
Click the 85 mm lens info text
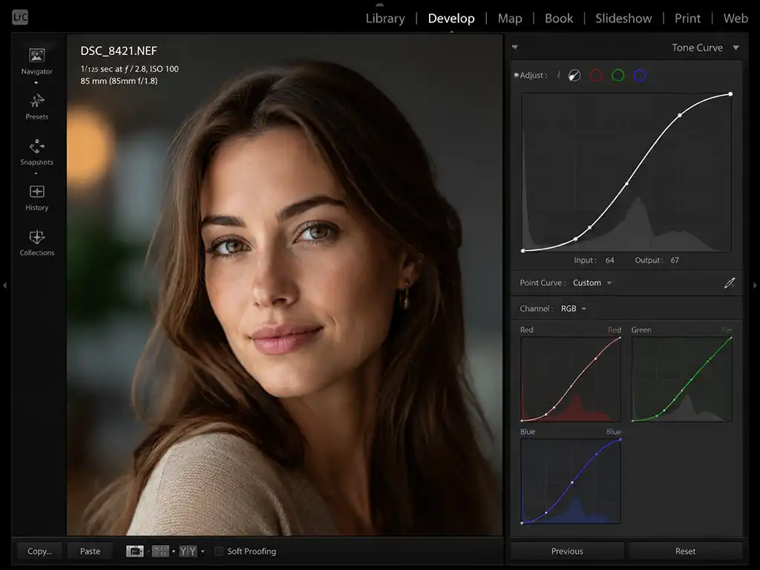tap(119, 81)
